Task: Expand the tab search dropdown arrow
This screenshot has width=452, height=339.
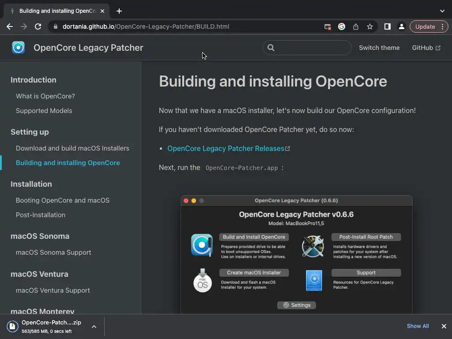Action: pyautogui.click(x=442, y=11)
